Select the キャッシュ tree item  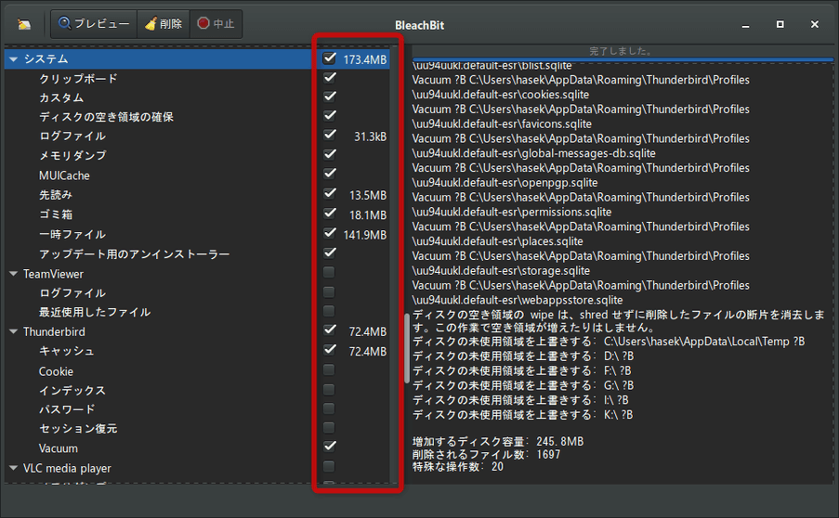point(67,351)
